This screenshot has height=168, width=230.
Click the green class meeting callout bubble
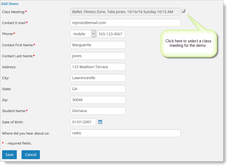tap(189, 43)
